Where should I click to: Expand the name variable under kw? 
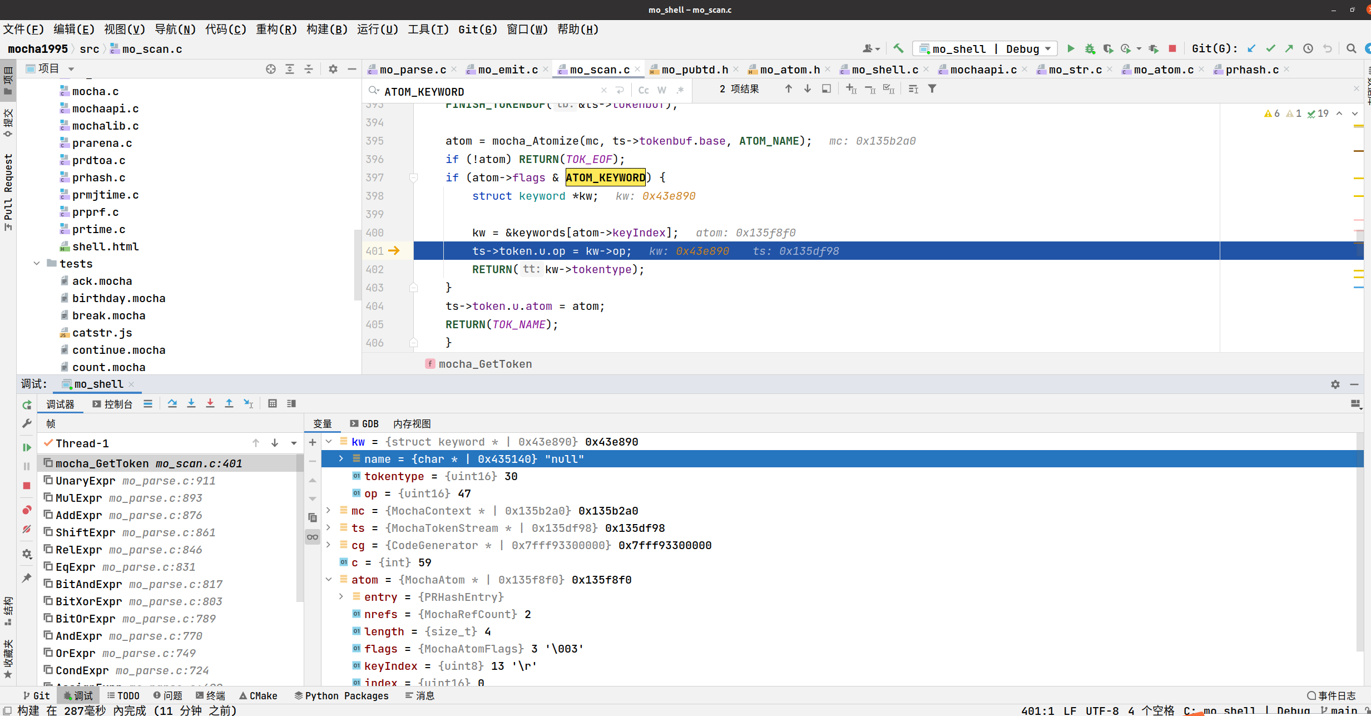point(341,459)
